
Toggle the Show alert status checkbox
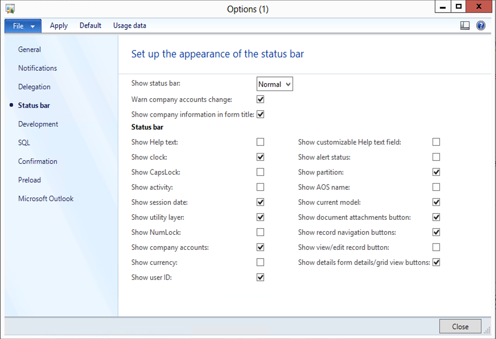(436, 157)
